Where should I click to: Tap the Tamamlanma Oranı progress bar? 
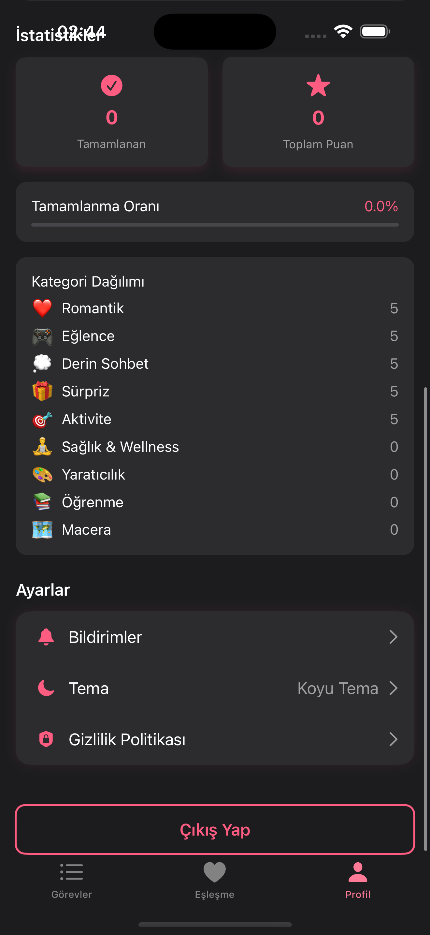click(215, 225)
